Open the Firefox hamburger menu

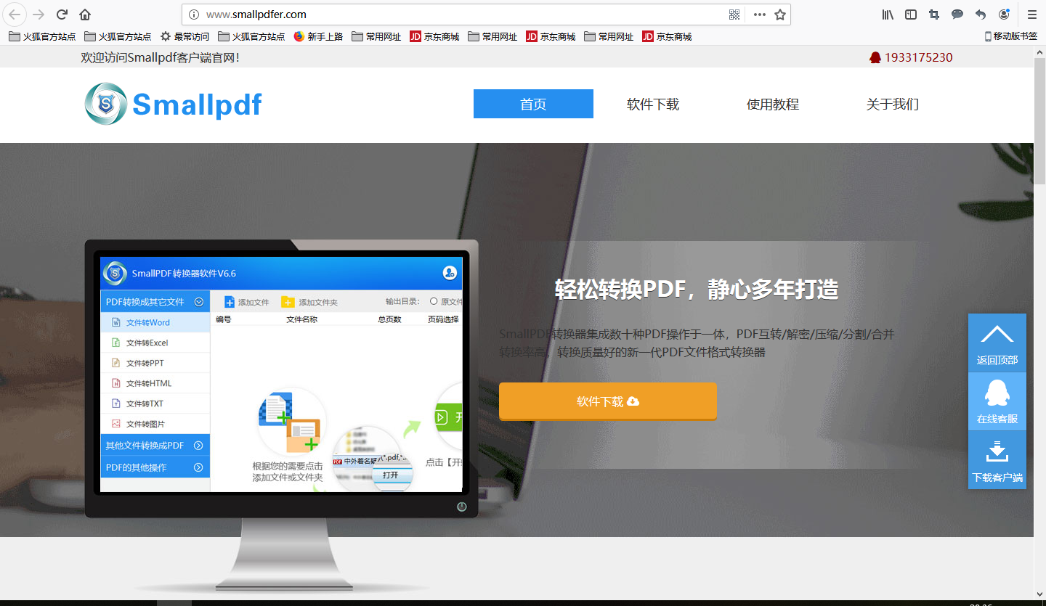tap(1031, 15)
